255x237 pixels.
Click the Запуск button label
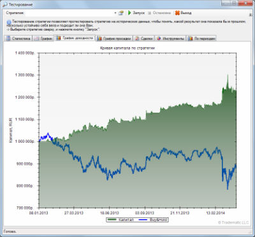139,13
